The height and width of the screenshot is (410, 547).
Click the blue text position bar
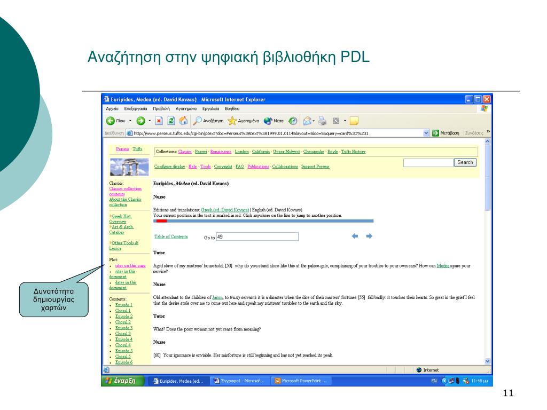point(263,220)
